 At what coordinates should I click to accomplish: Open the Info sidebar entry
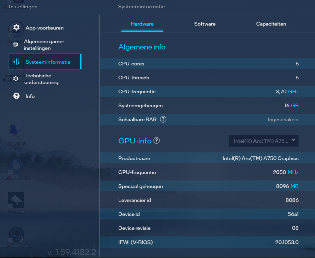tap(30, 96)
